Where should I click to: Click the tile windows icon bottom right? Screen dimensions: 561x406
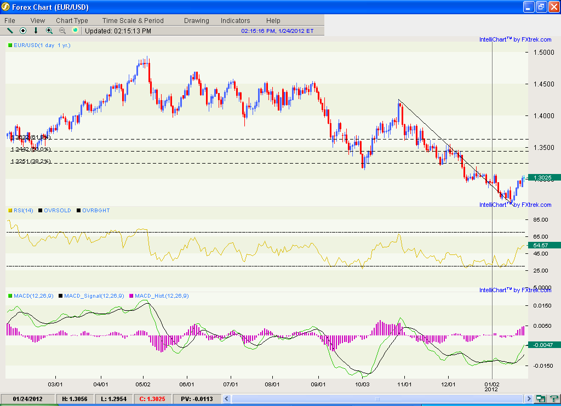pyautogui.click(x=540, y=398)
